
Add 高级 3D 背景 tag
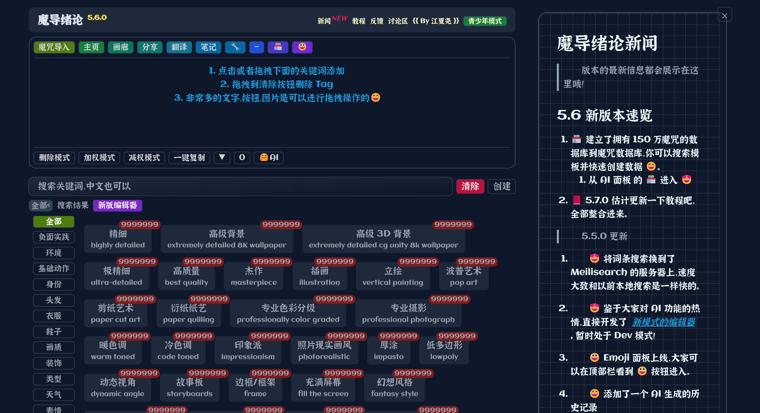point(384,239)
